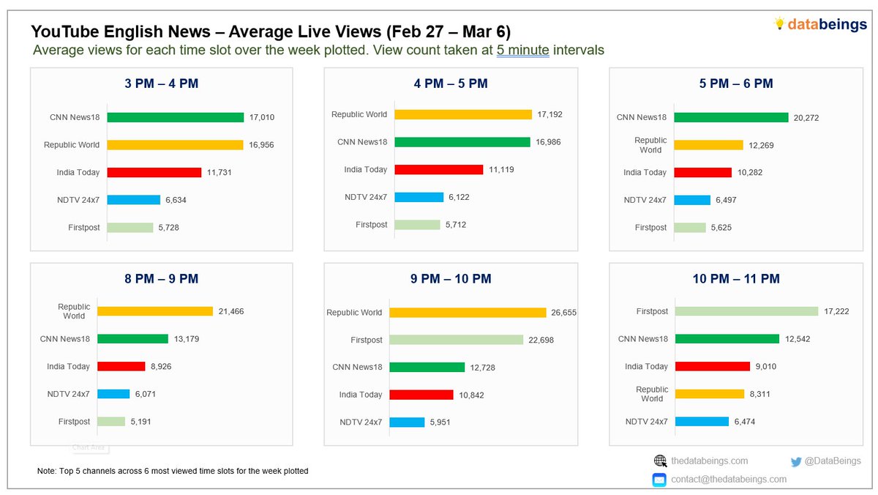Click the light green Firstpost bar valued 17,222

coord(747,311)
